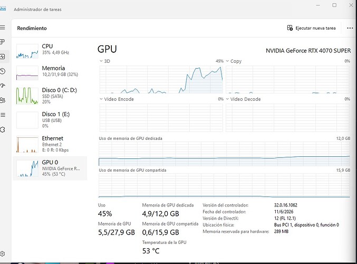This screenshot has width=357, height=264.
Task: Select the Ethernet performance entry
Action: (x=50, y=144)
